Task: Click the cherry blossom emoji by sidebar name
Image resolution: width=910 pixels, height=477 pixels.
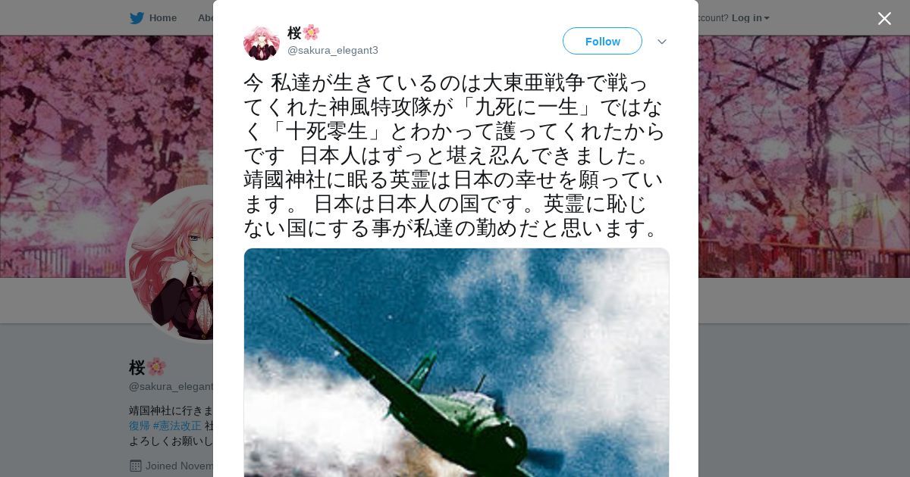Action: pos(156,367)
